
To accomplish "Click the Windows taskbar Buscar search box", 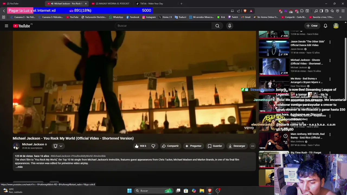I will coord(154,191).
